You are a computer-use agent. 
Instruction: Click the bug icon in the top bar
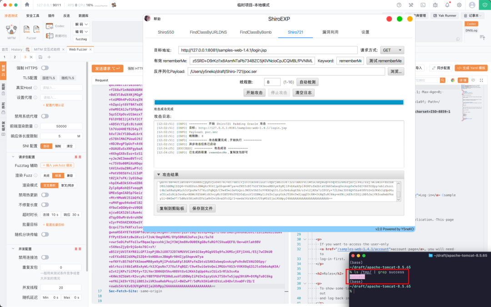[435, 5]
